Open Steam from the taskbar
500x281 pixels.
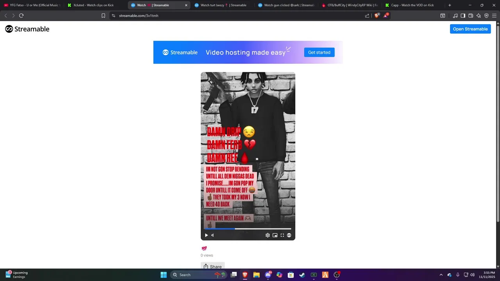[x=302, y=275]
